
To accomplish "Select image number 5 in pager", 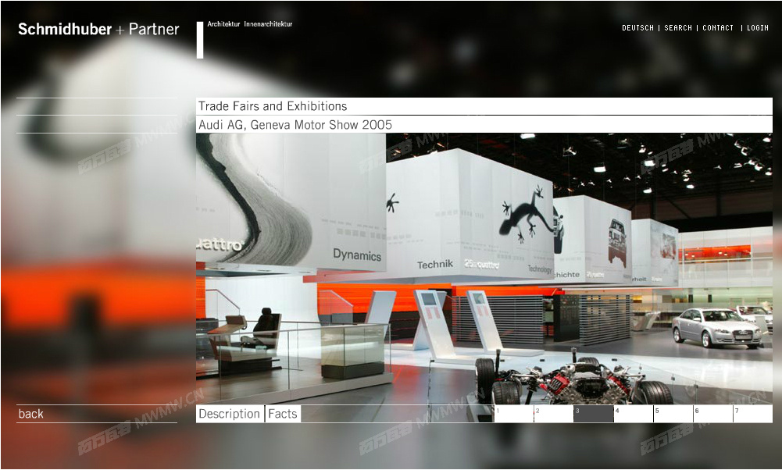I will point(673,414).
